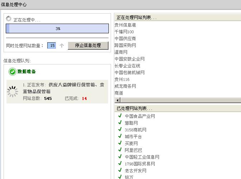Click the spinner icon beside the publishing task

point(13,92)
